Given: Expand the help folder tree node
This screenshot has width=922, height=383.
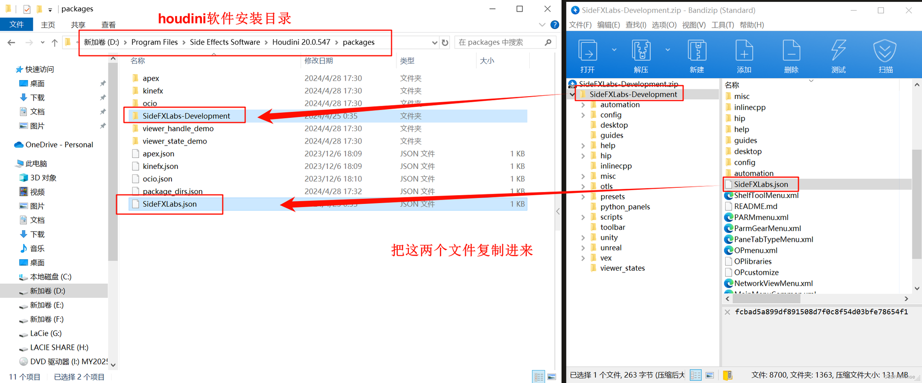Looking at the screenshot, I should (583, 145).
